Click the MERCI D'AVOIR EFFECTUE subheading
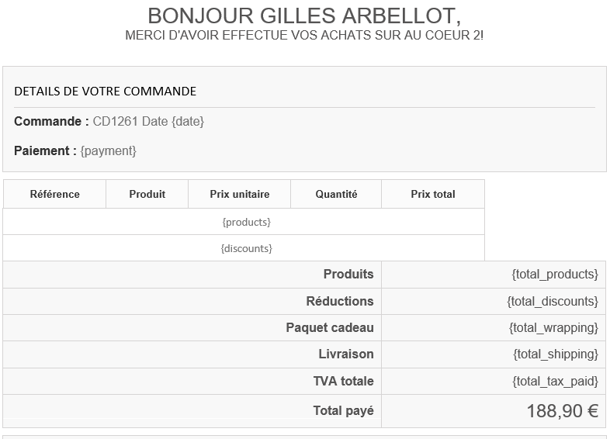Viewport: 610px width, 439px height. pos(304,36)
